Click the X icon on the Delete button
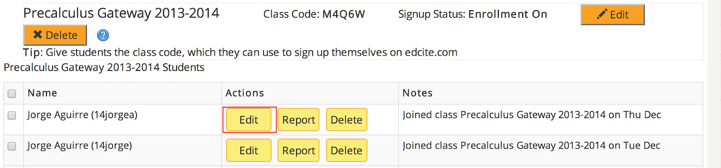The image size is (721, 168). (x=38, y=35)
